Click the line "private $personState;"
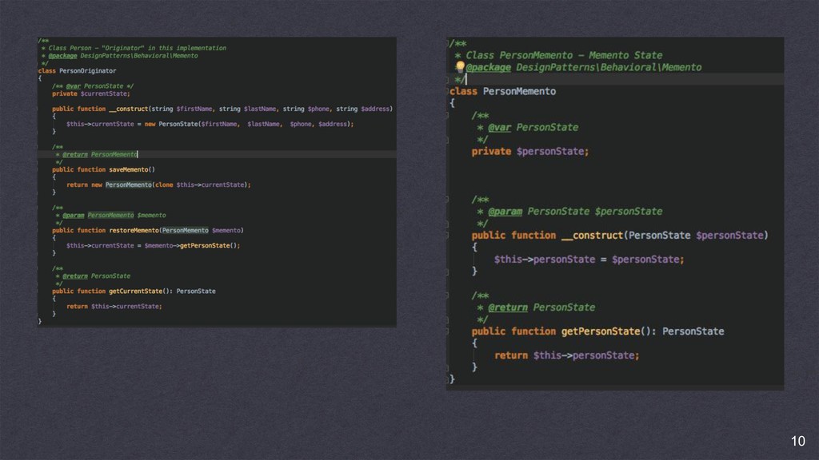Image resolution: width=819 pixels, height=460 pixels. click(x=530, y=151)
